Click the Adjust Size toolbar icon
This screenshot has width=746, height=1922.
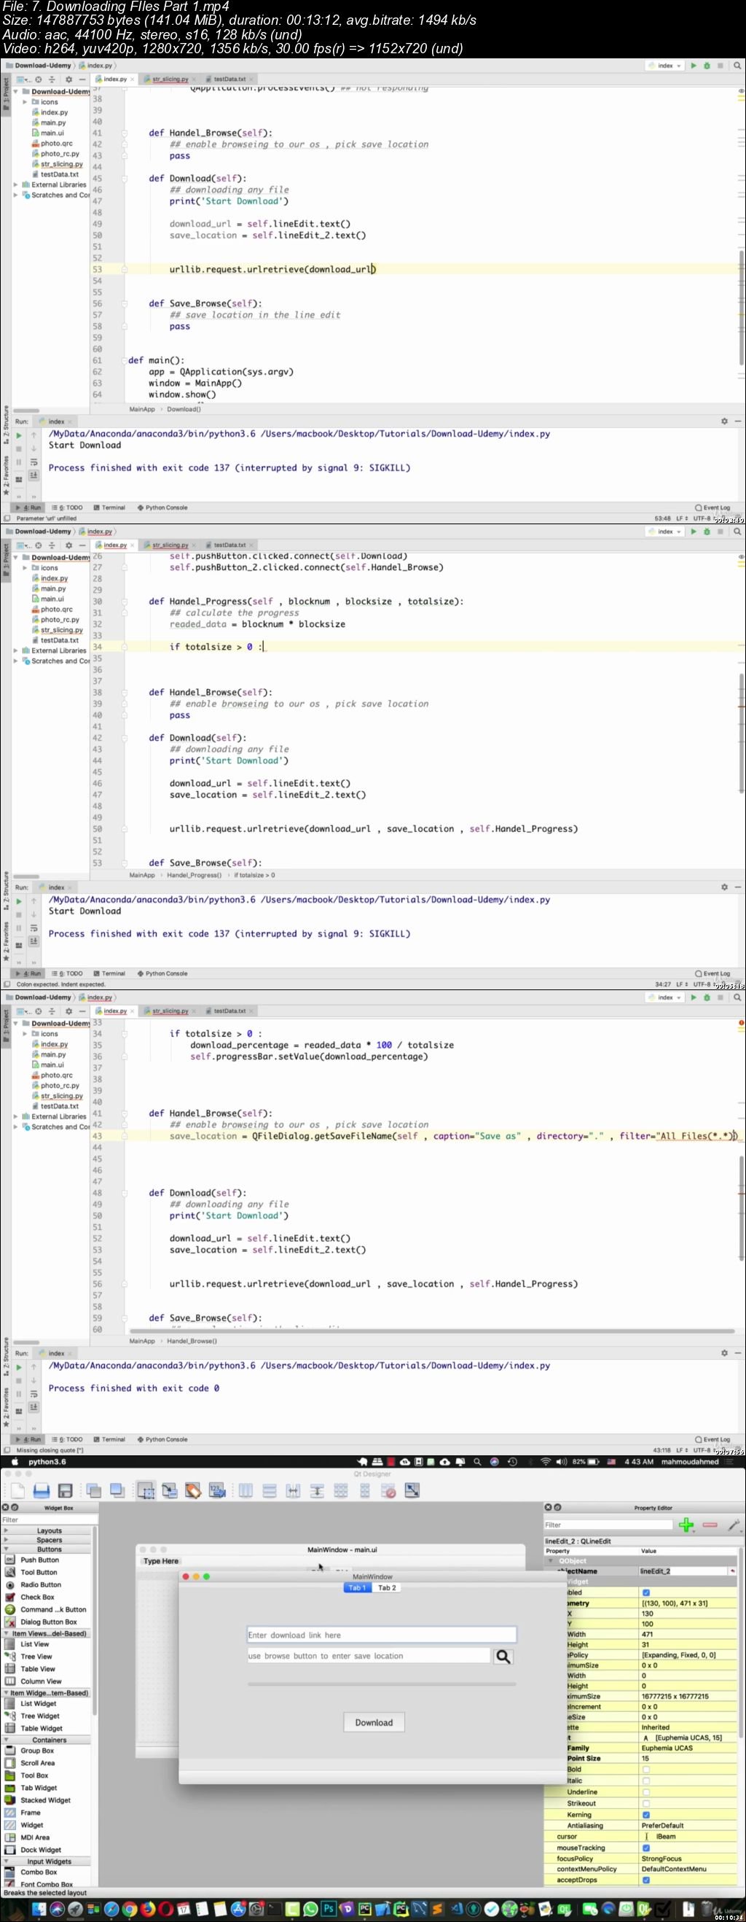(x=412, y=1491)
